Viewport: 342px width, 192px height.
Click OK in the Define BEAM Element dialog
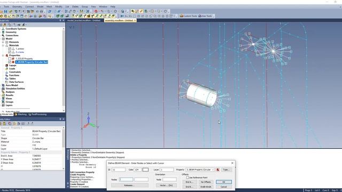point(224,182)
